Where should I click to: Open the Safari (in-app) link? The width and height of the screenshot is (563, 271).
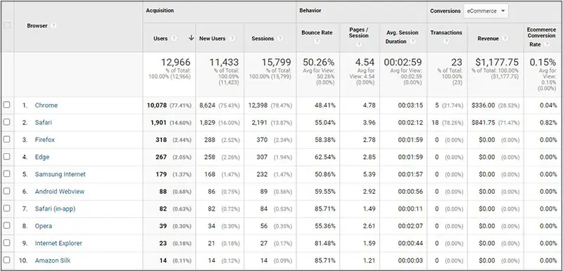[x=55, y=209]
